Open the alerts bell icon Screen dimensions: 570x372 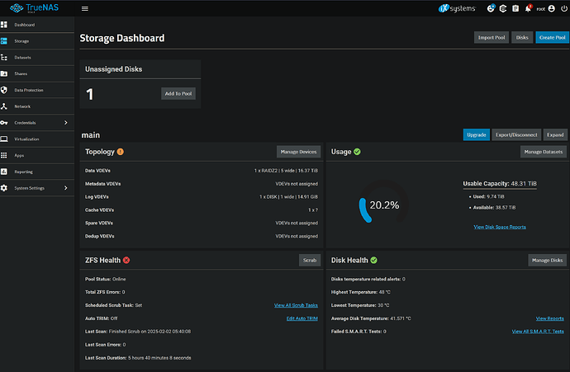528,8
